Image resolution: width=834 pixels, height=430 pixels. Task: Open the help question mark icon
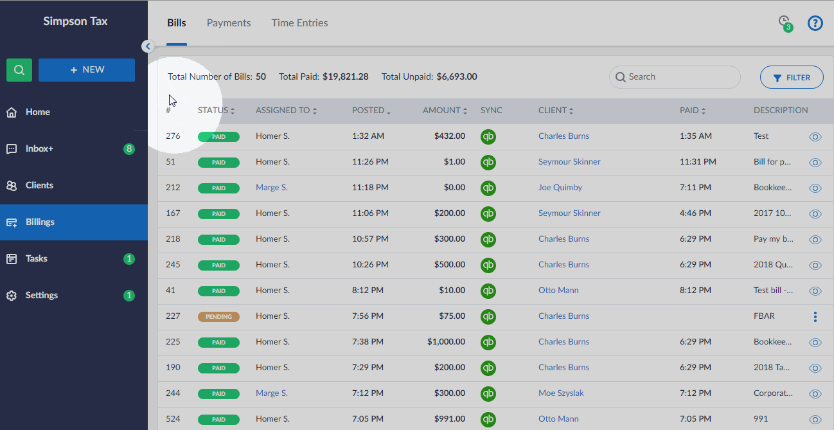(815, 23)
